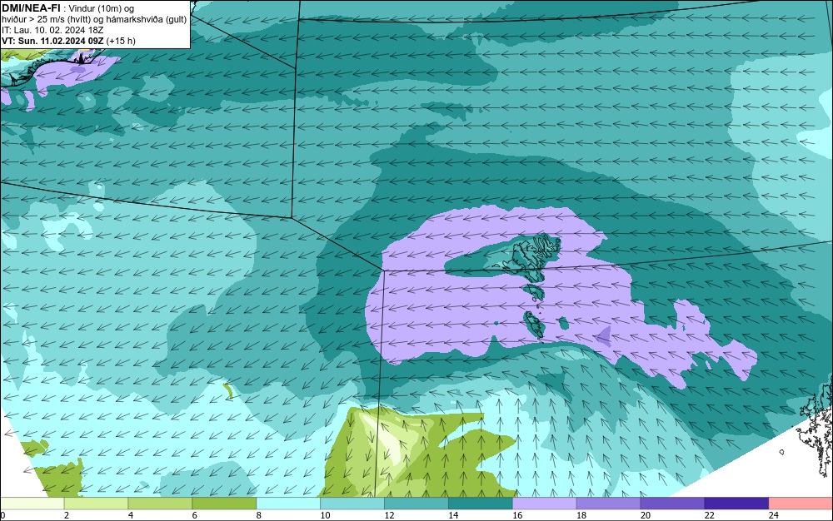The width and height of the screenshot is (833, 521).
Task: Pick the lavender 16–18 m/s legend swatch
Action: 545,504
